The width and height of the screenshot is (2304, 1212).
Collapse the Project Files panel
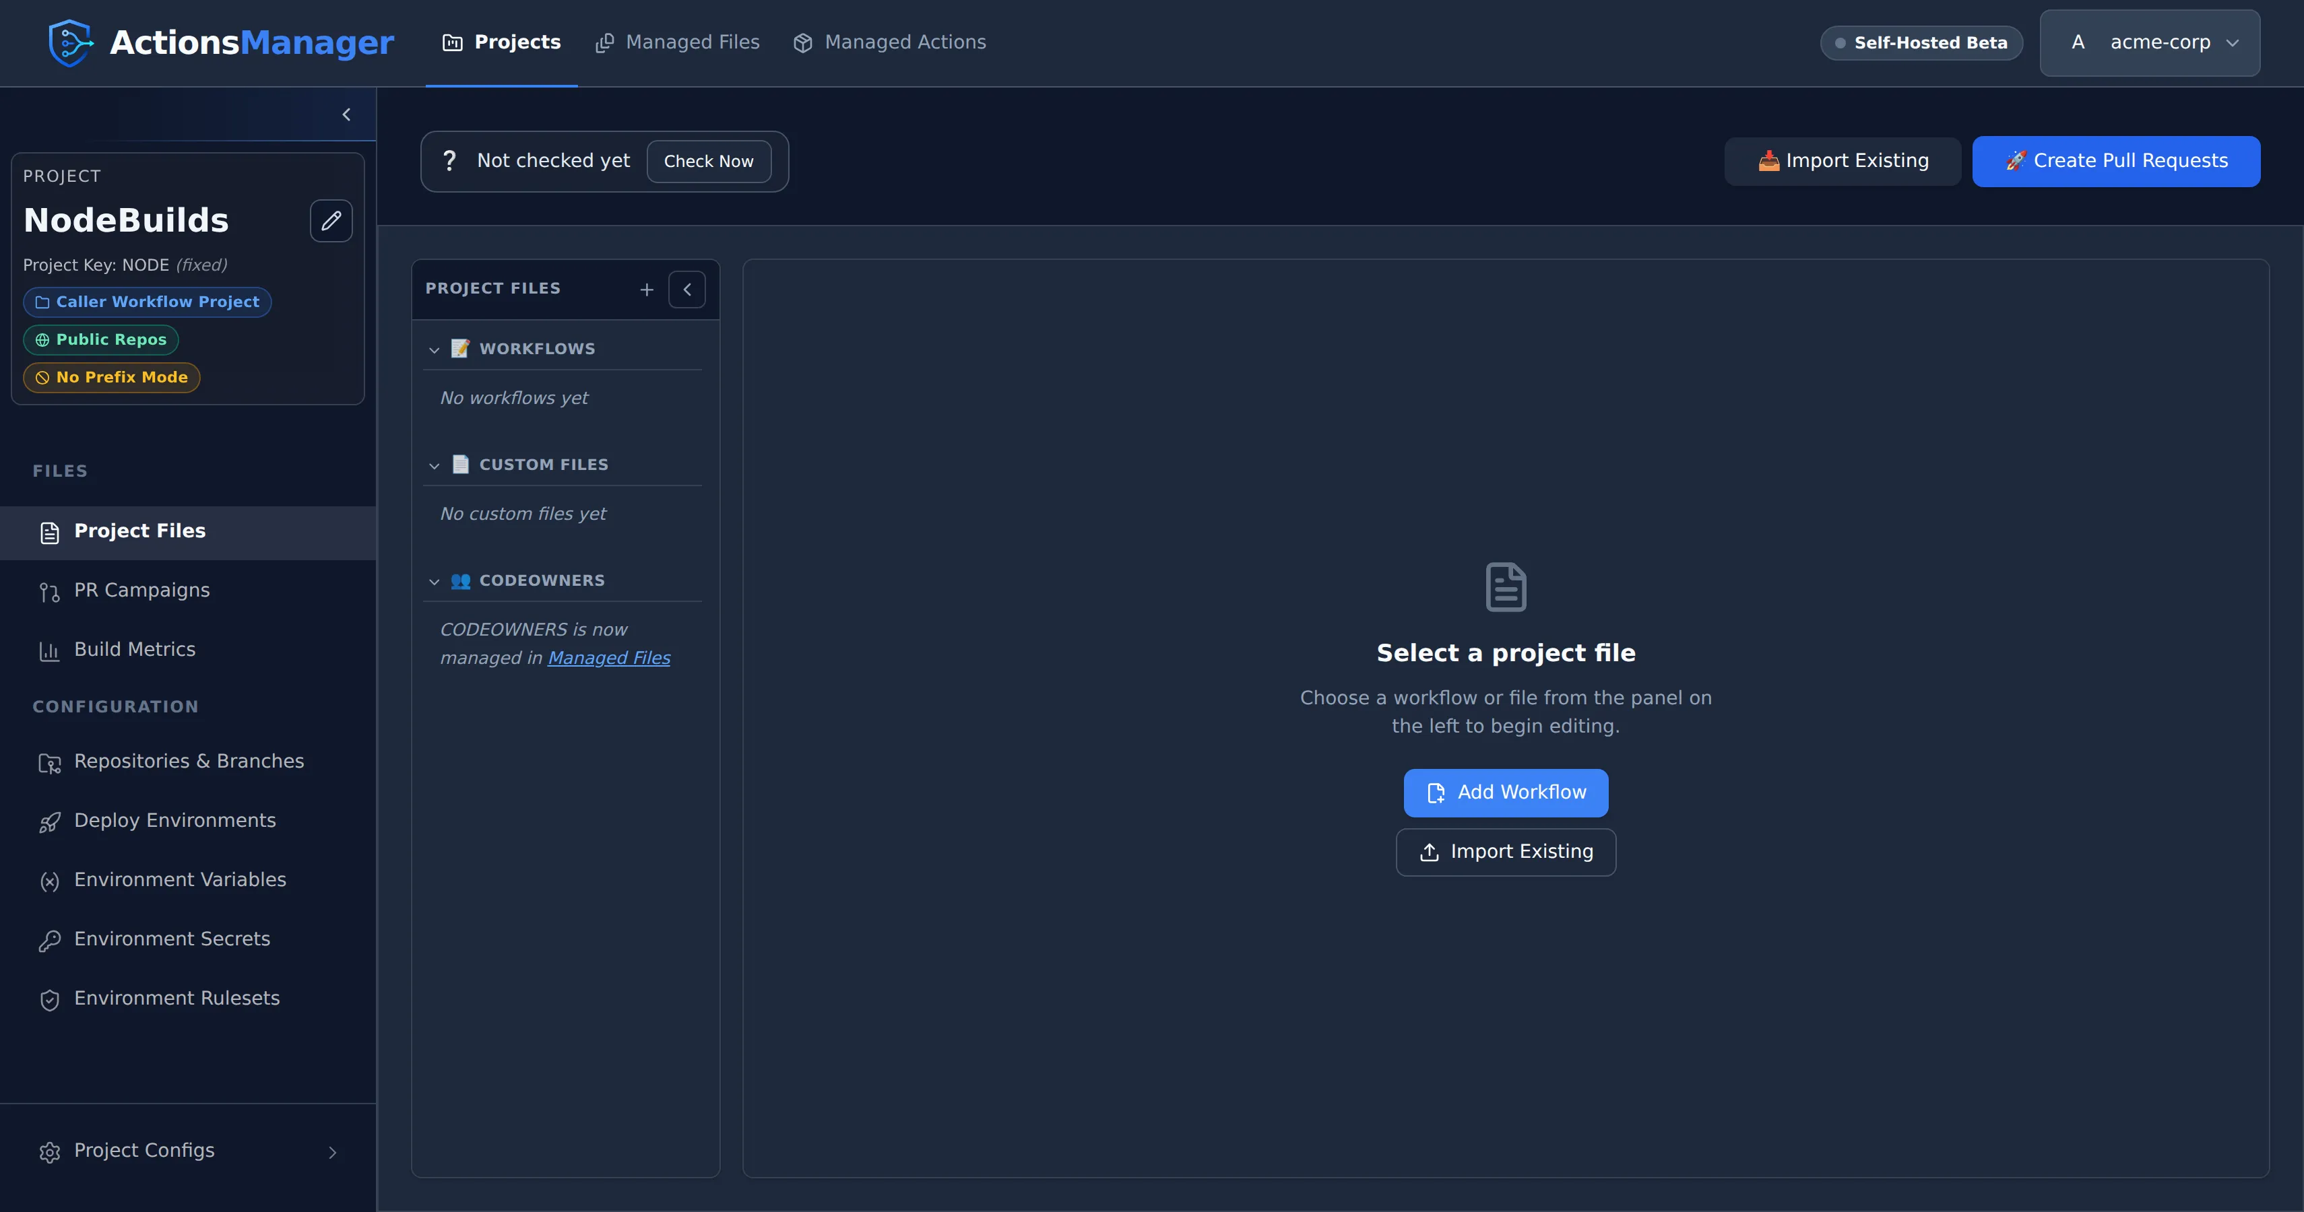click(x=687, y=290)
